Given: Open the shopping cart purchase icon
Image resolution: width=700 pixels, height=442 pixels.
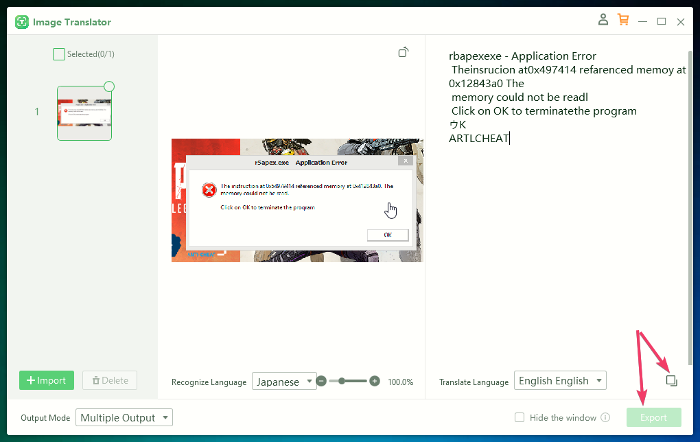Looking at the screenshot, I should [623, 20].
